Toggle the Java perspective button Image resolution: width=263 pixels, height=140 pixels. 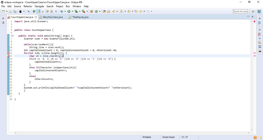pyautogui.click(x=259, y=11)
